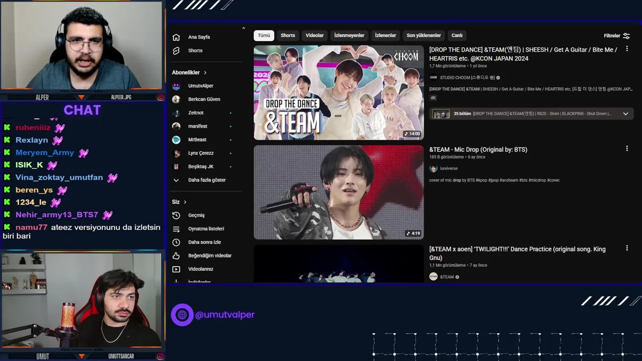Open Beğendiğim videolar sidebar label
Image resolution: width=642 pixels, height=361 pixels.
pos(210,256)
